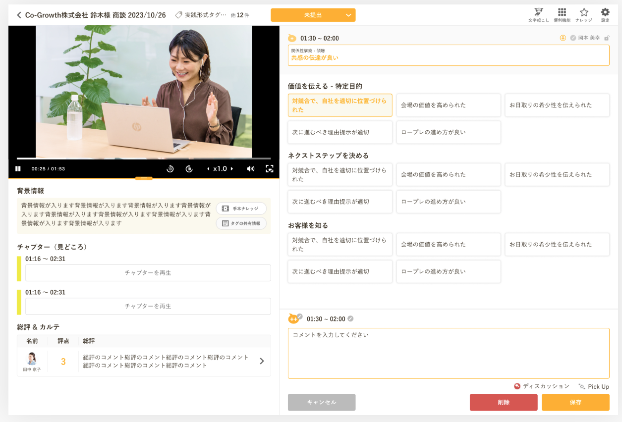
Task: Open the 未提出 status dropdown
Action: click(313, 15)
